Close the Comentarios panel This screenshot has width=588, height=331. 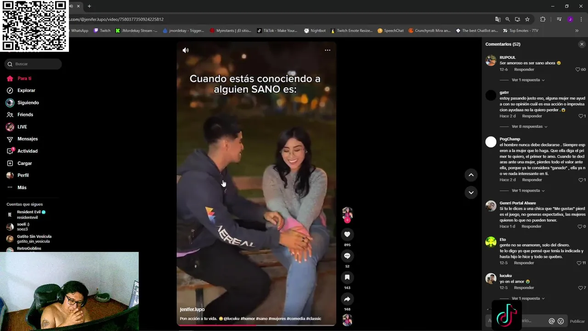(582, 44)
